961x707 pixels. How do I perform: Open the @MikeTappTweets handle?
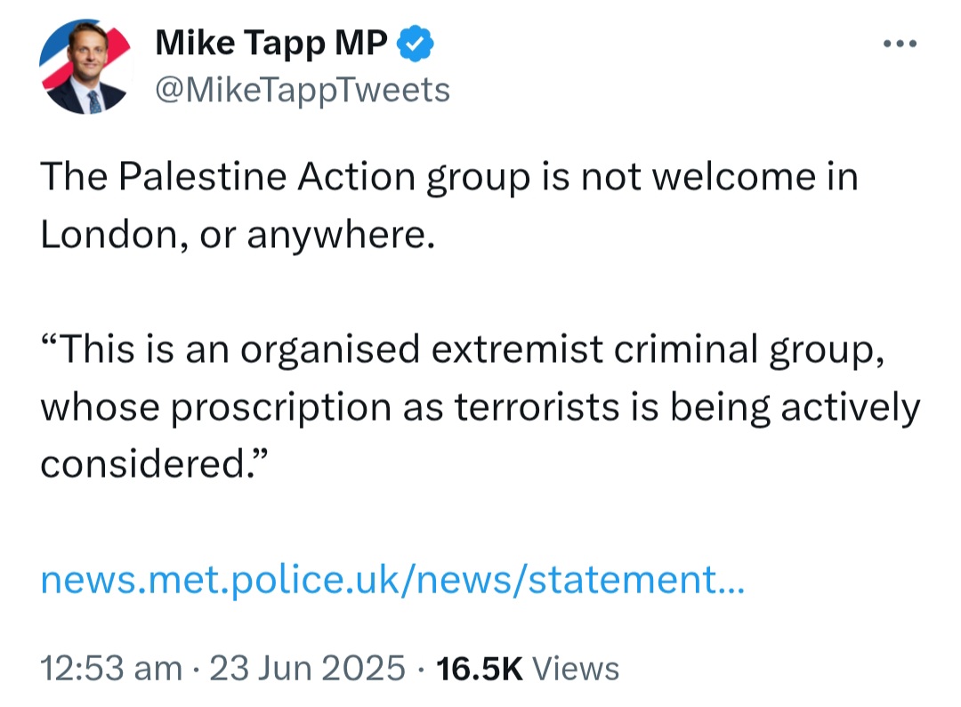(x=303, y=90)
